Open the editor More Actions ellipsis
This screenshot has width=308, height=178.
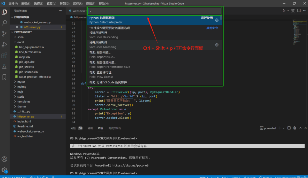click(x=305, y=11)
